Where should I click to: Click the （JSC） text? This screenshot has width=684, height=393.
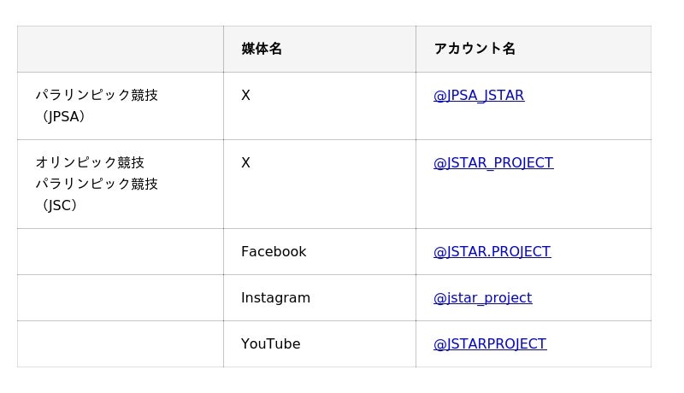pyautogui.click(x=59, y=206)
